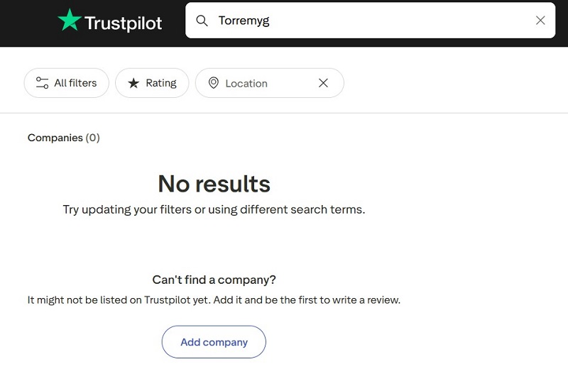The image size is (568, 369).
Task: Click the No results heading
Action: coord(214,184)
